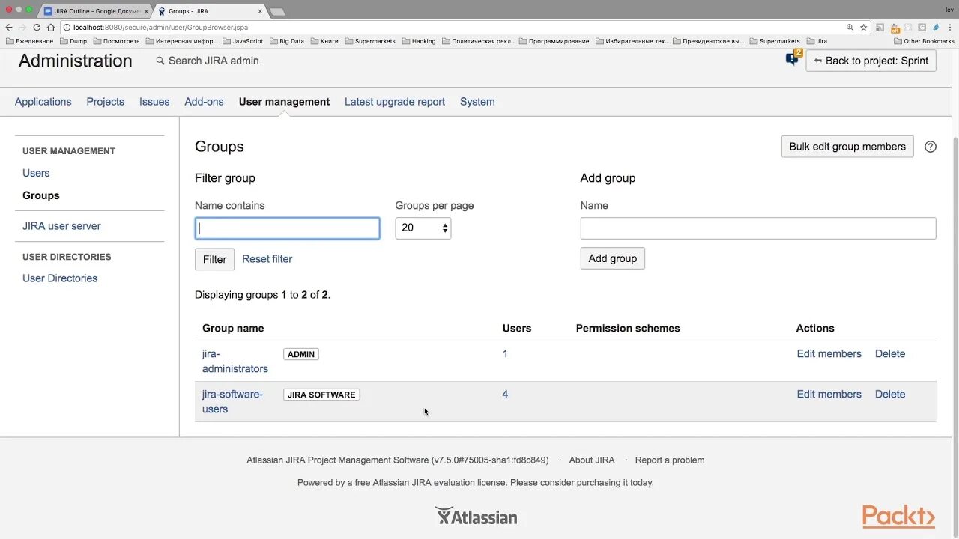
Task: Open a new browser tab
Action: 276,12
